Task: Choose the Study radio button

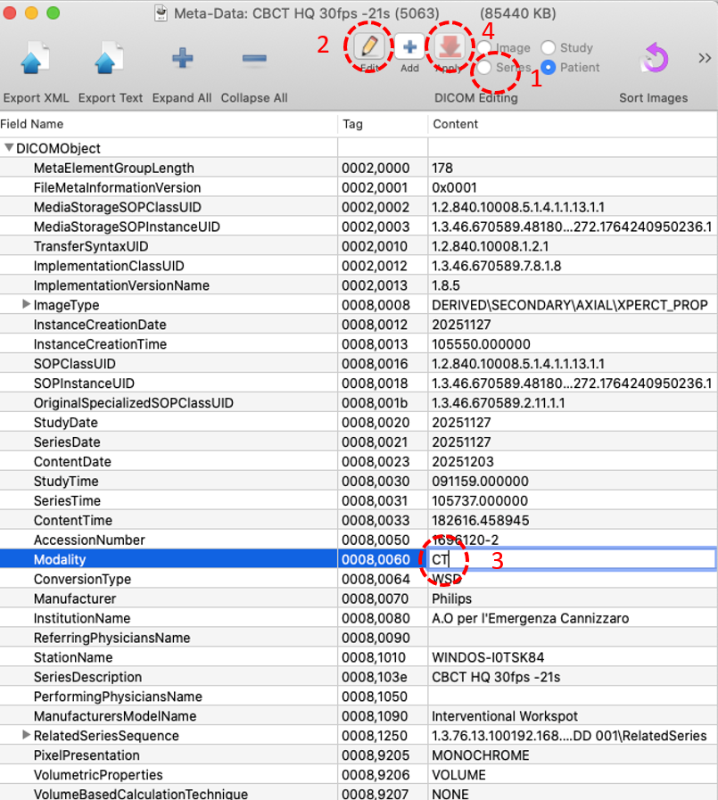Action: (x=549, y=48)
